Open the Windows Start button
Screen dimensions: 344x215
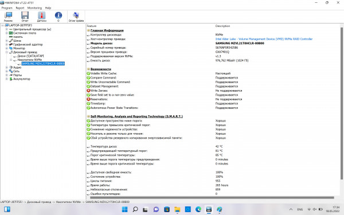(x=124, y=209)
